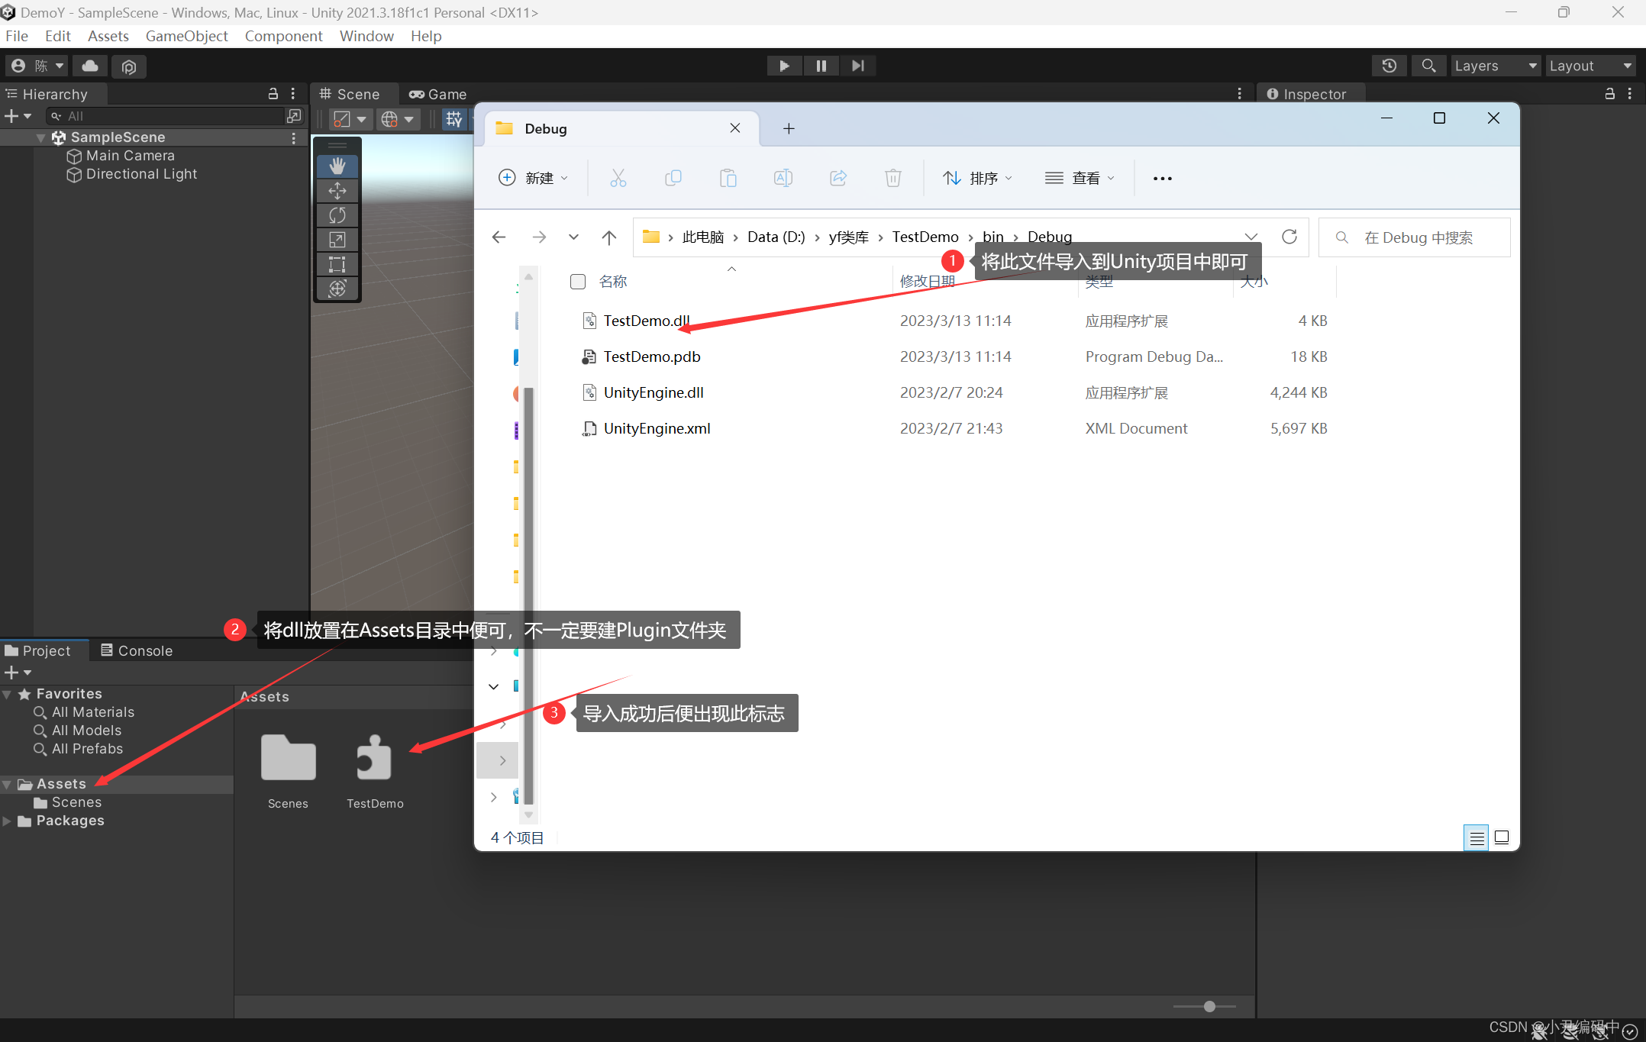Collapse the SampleScene hierarchy arrow
Screen dimensions: 1646x1042
40,137
